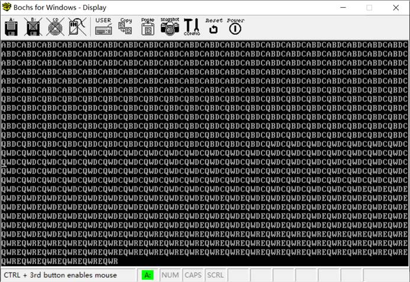Click the CAPS lock status indicator

[x=193, y=275]
